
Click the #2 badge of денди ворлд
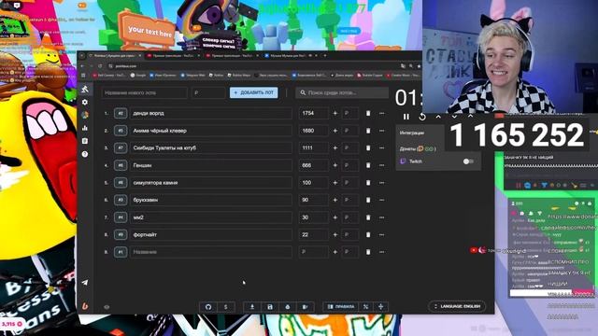coord(121,113)
